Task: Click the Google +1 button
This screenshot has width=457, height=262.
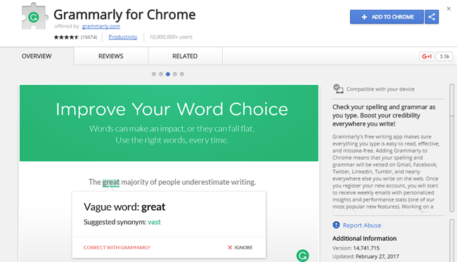Action: click(x=427, y=56)
